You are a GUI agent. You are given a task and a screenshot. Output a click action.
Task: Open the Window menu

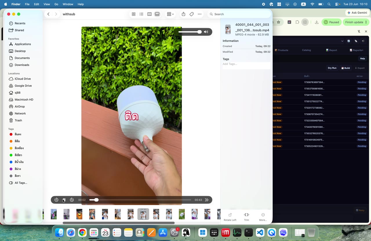tap(68, 4)
